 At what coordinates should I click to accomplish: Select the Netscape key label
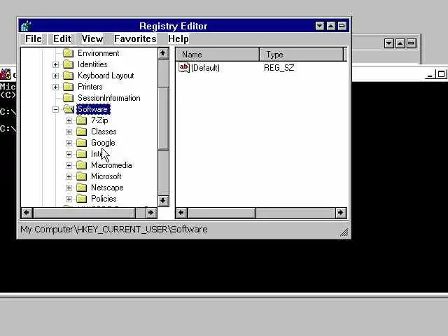[107, 188]
